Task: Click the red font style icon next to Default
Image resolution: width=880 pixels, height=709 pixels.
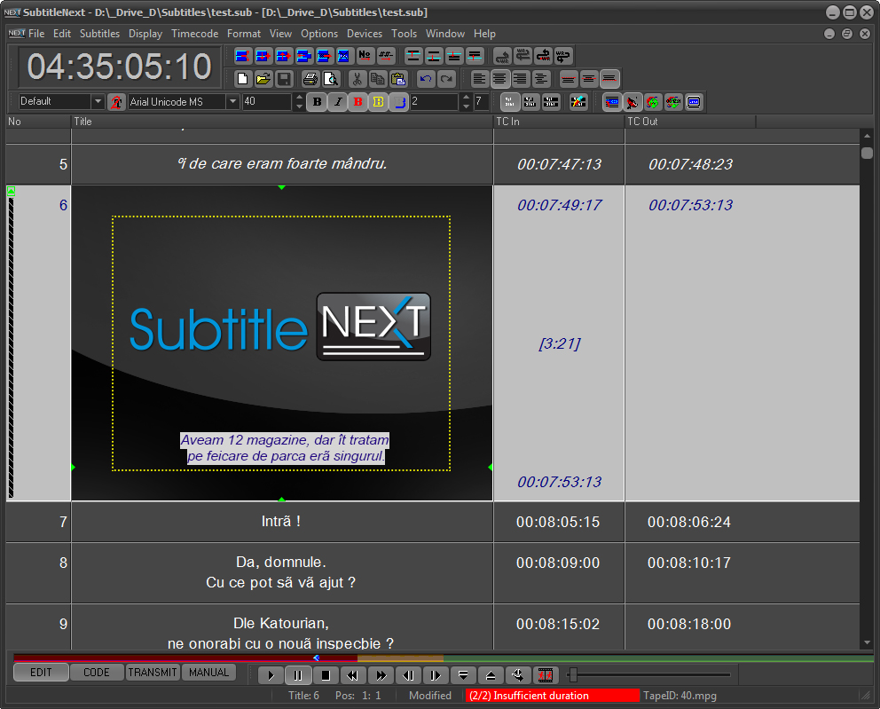Action: (x=116, y=102)
